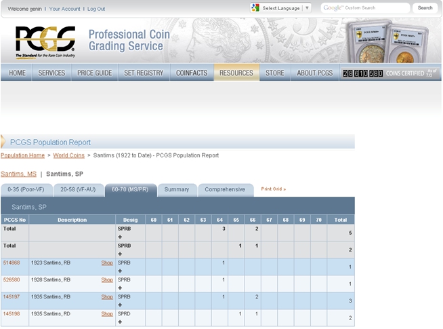The image size is (443, 329).
Task: Click the grade 65 column header
Action: pos(236,220)
